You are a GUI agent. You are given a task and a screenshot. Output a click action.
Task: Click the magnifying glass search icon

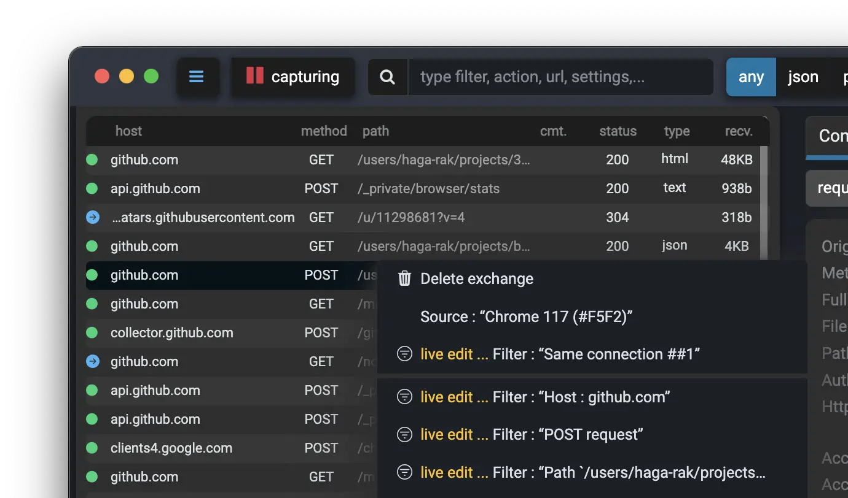(x=387, y=77)
